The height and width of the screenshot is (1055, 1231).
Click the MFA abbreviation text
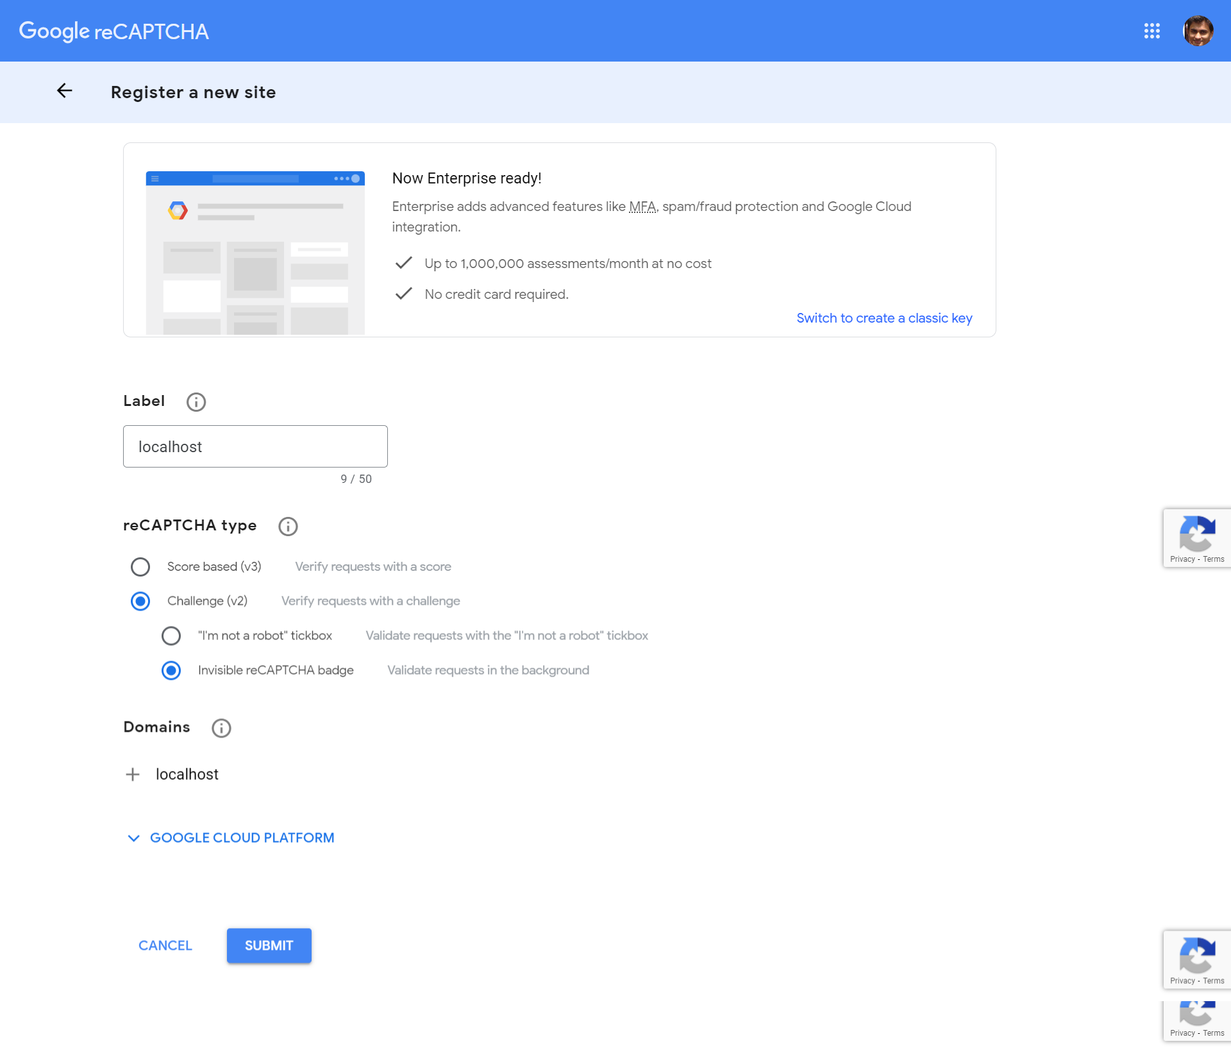click(642, 207)
